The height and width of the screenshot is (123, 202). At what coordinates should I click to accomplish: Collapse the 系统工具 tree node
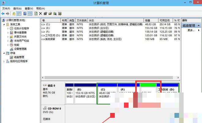point(4,24)
